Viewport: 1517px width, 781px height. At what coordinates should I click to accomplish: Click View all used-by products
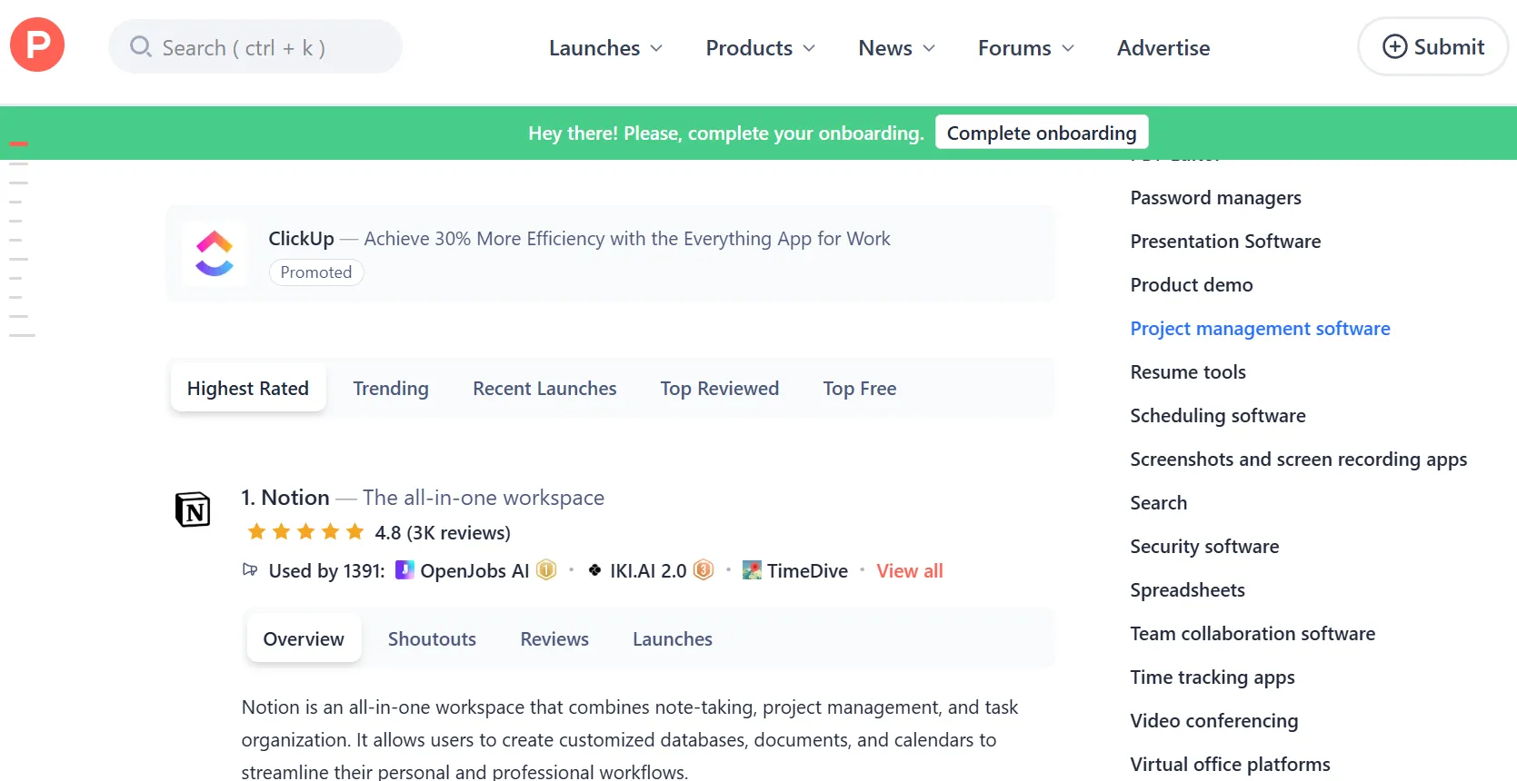click(910, 570)
